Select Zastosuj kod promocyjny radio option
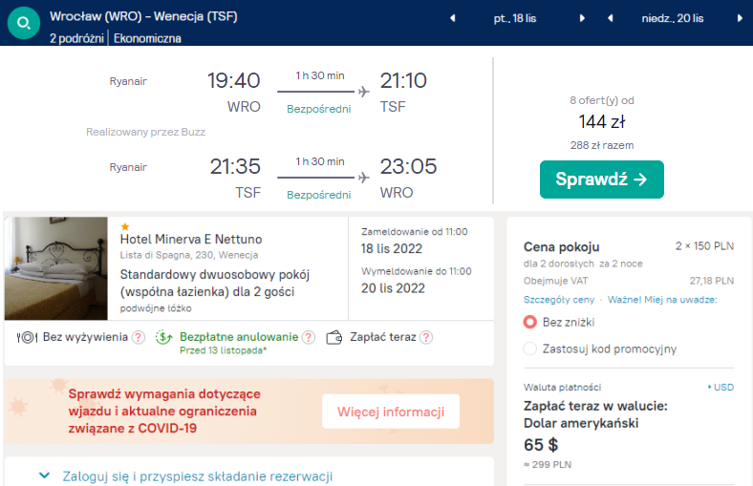This screenshot has height=486, width=753. point(530,349)
